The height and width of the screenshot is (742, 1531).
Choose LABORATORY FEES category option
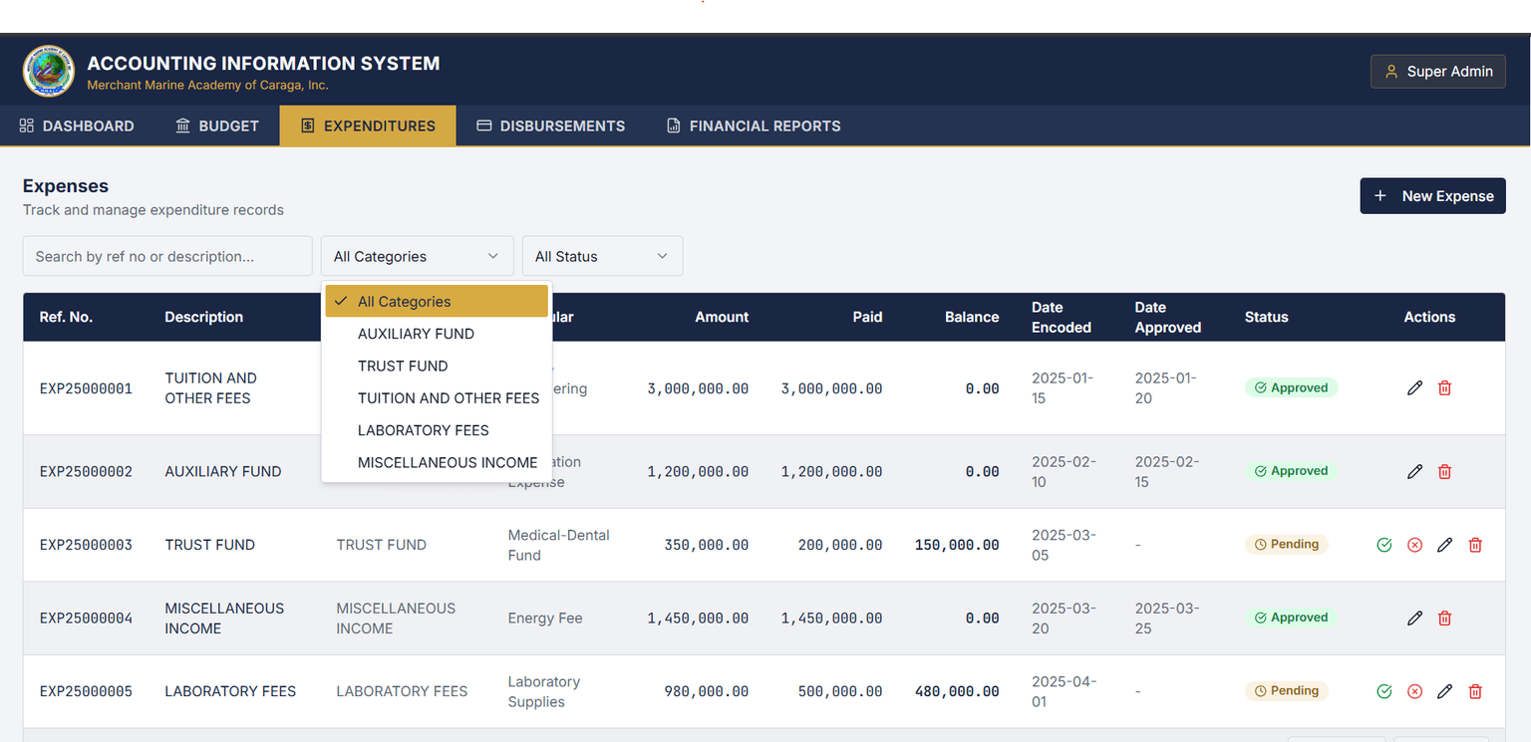pyautogui.click(x=437, y=430)
